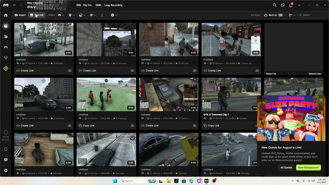Show hidden system tray icons
Viewport: 329px width, 185px height.
[293, 181]
